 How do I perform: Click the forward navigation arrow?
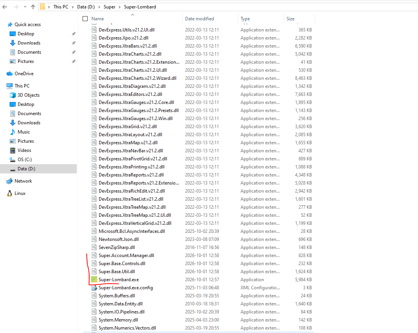(x=16, y=7)
